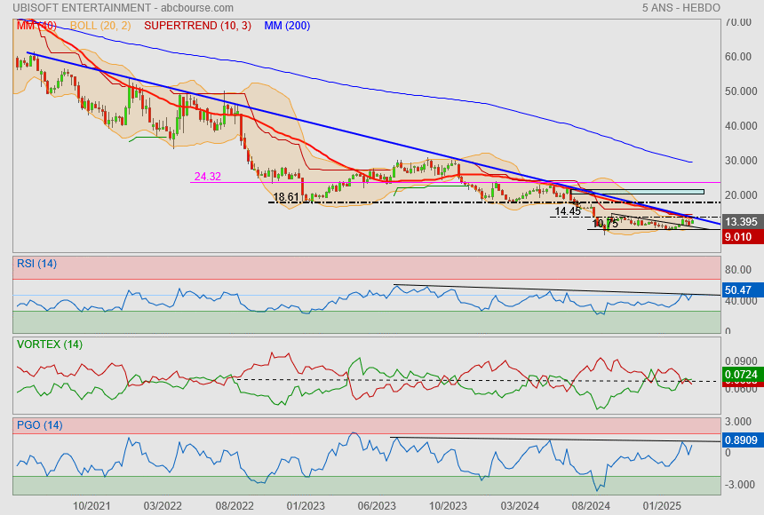Click the 14.45 price level label
Screen dimensions: 764x515
[567, 212]
